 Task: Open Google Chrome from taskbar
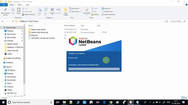[111, 102]
